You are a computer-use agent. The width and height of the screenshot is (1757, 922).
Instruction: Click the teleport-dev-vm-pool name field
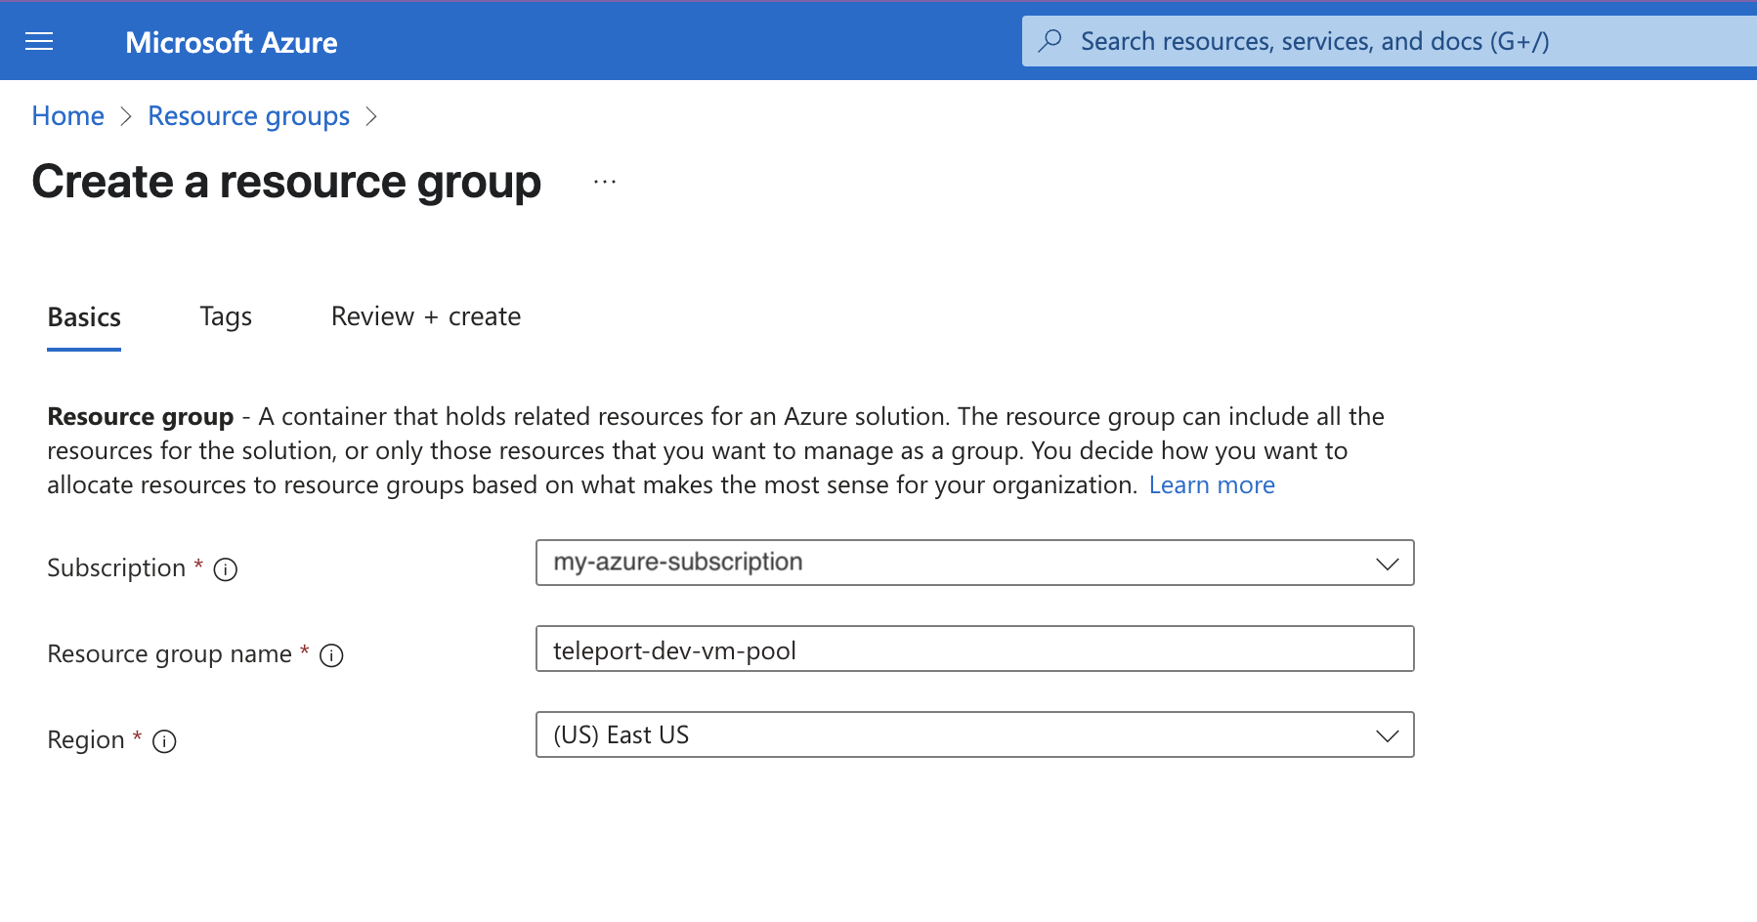click(x=973, y=649)
